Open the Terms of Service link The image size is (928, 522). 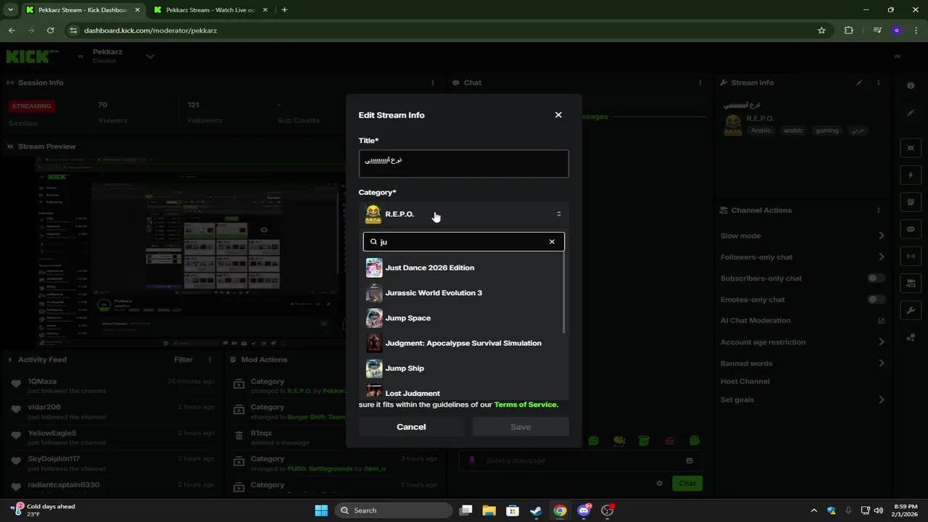coord(525,405)
